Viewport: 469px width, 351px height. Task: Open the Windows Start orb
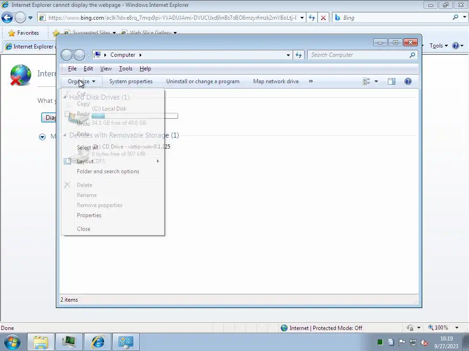12,342
